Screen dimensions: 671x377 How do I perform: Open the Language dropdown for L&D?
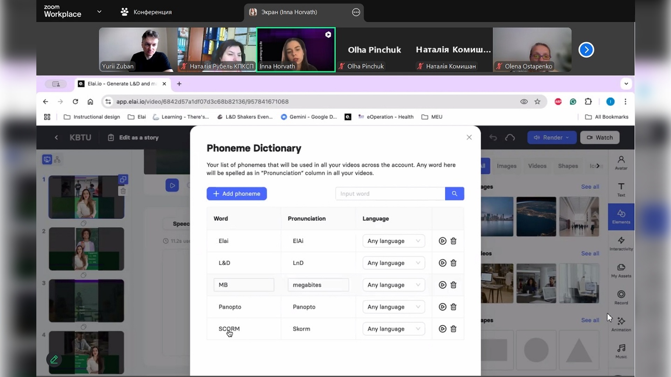click(x=394, y=263)
